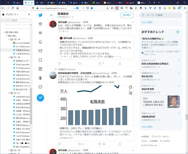Open the 国会審議時間 trend
This screenshot has width=188, height=154.
point(148,117)
